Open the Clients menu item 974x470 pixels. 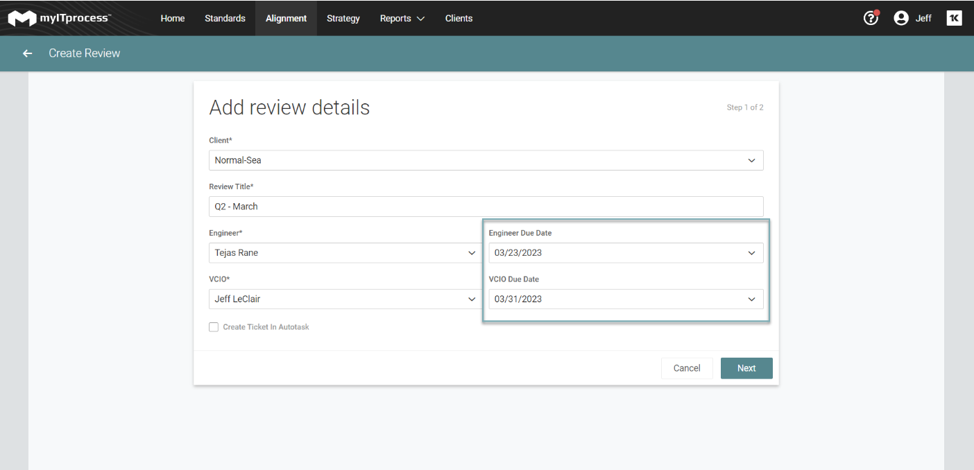459,18
